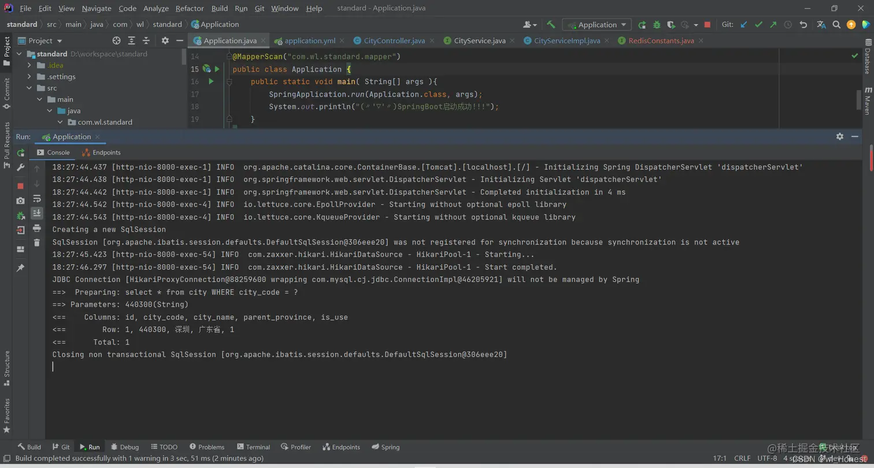Viewport: 874px width, 468px height.
Task: Click Git push green arrow icon
Action: [773, 25]
